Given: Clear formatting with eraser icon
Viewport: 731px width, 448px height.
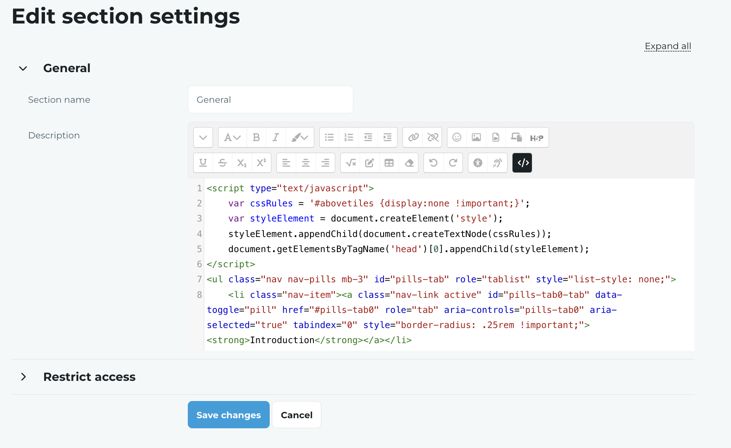Looking at the screenshot, I should click(409, 163).
